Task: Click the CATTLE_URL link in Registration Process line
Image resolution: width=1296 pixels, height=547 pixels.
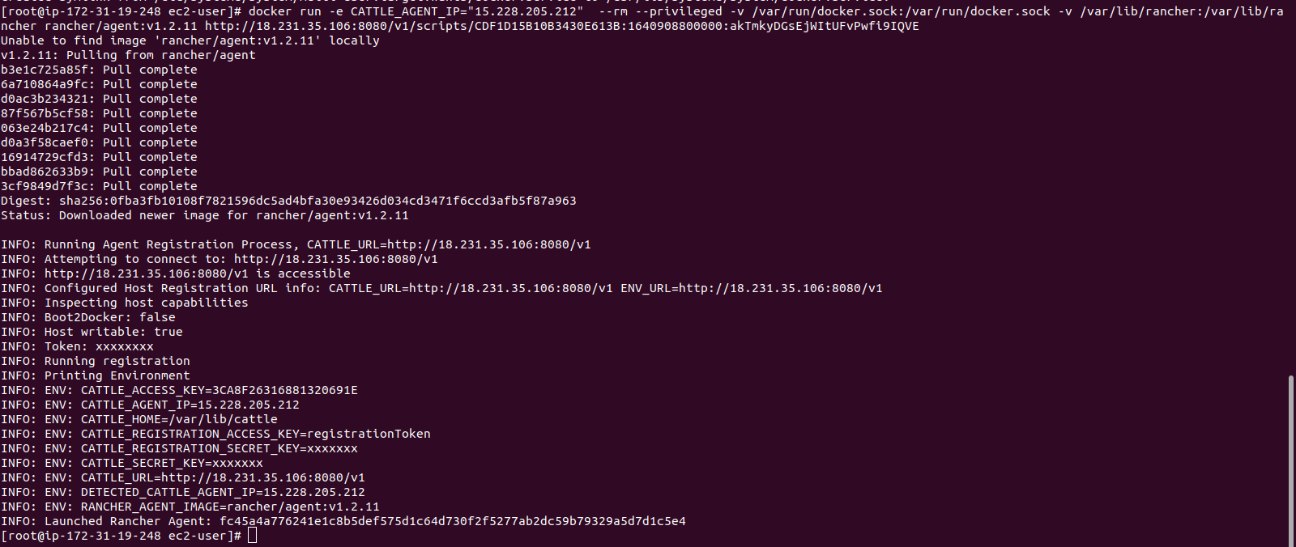Action: click(x=489, y=244)
